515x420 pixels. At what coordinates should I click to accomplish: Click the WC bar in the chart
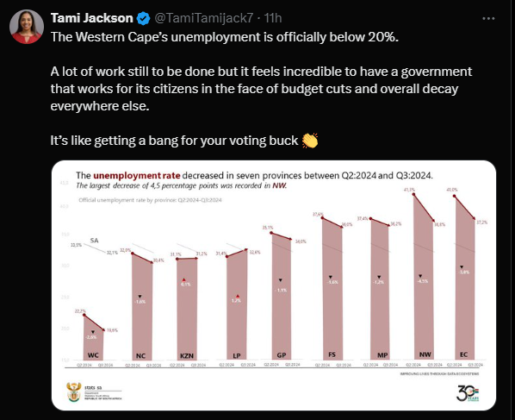[94, 337]
